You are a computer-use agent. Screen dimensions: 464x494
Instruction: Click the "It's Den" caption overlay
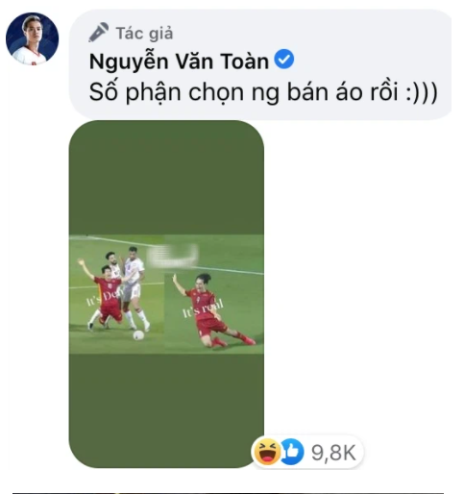pyautogui.click(x=103, y=299)
